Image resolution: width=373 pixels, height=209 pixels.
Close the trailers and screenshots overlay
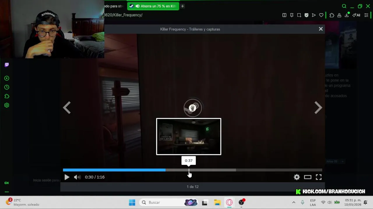click(321, 29)
